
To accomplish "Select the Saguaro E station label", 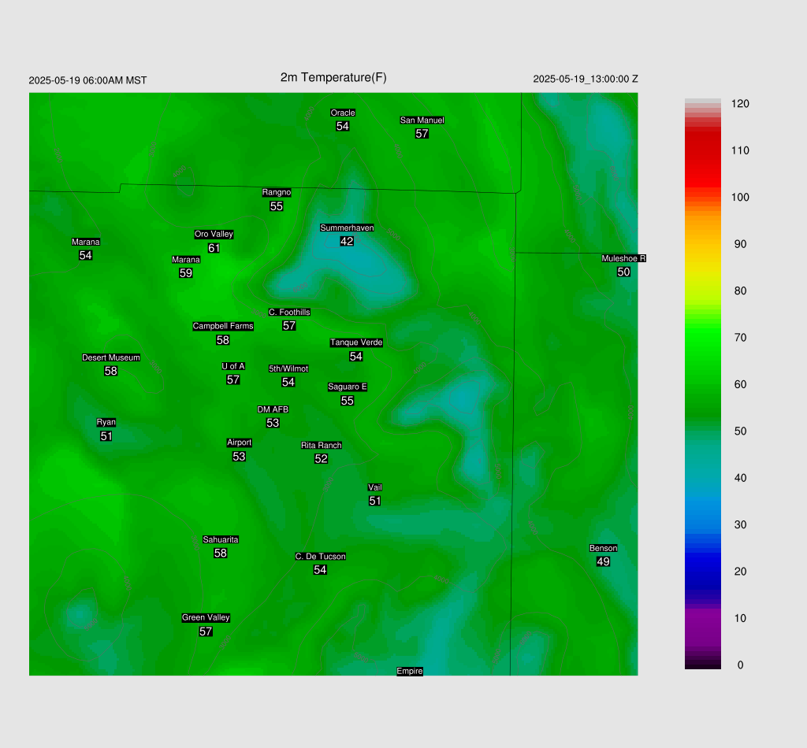I will [x=348, y=387].
